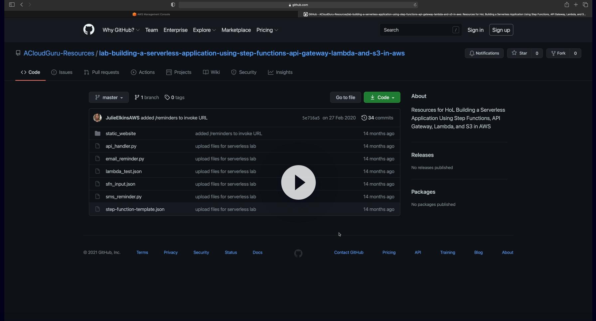The width and height of the screenshot is (596, 321).
Task: Click the Sign in link
Action: pyautogui.click(x=476, y=30)
